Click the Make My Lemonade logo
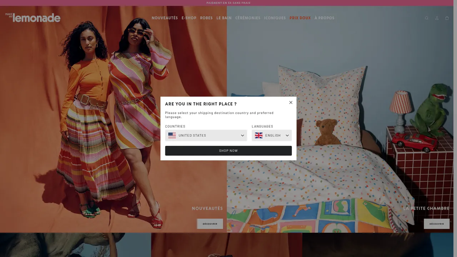Image resolution: width=457 pixels, height=257 pixels. (33, 17)
